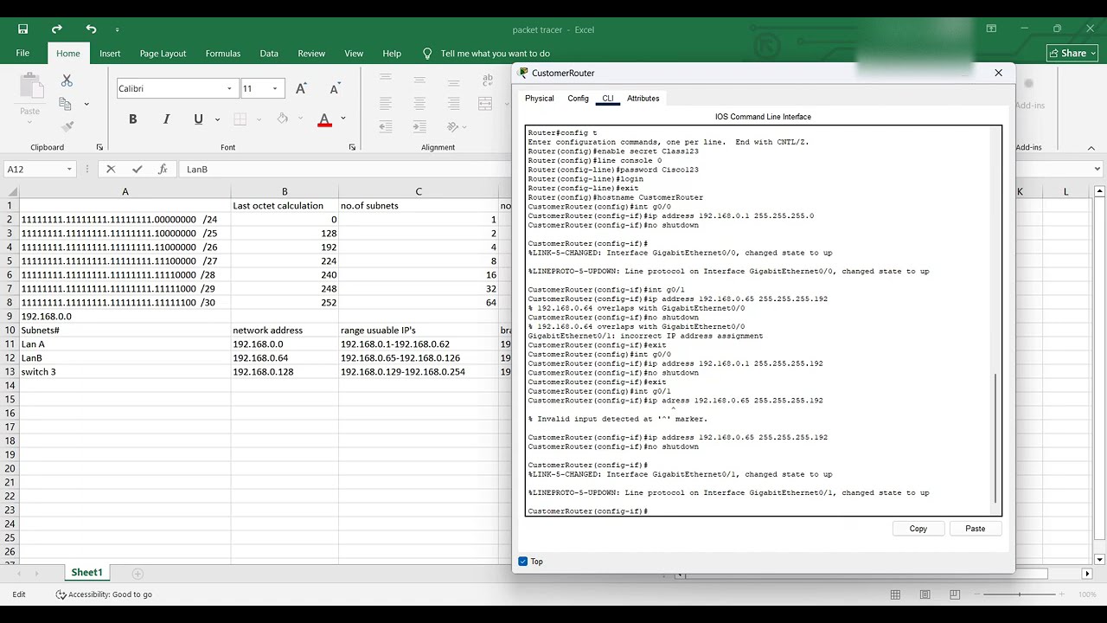Switch to Normal view in status bar

895,594
